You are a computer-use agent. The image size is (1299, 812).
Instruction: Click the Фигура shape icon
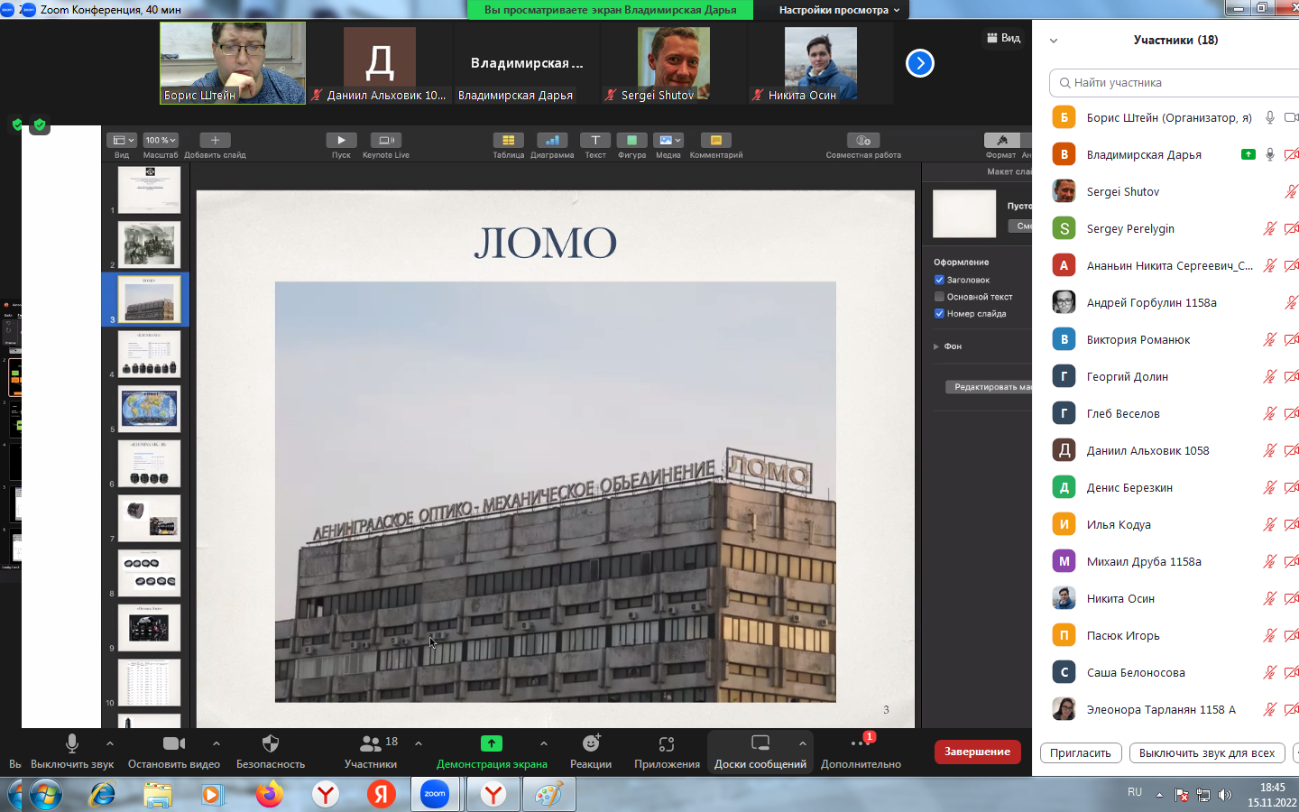[631, 140]
